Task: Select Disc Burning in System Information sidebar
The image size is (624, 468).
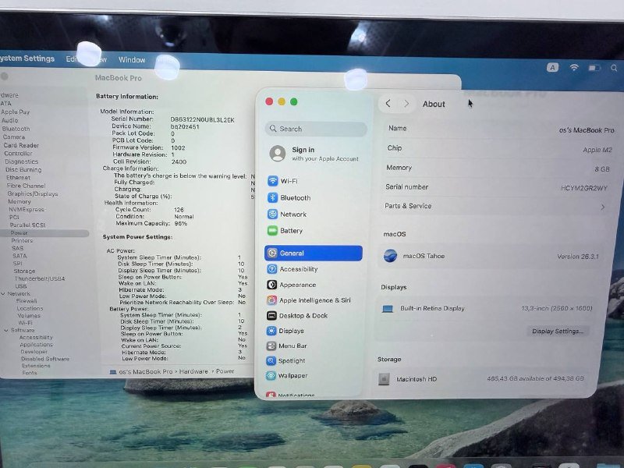Action: [23, 169]
